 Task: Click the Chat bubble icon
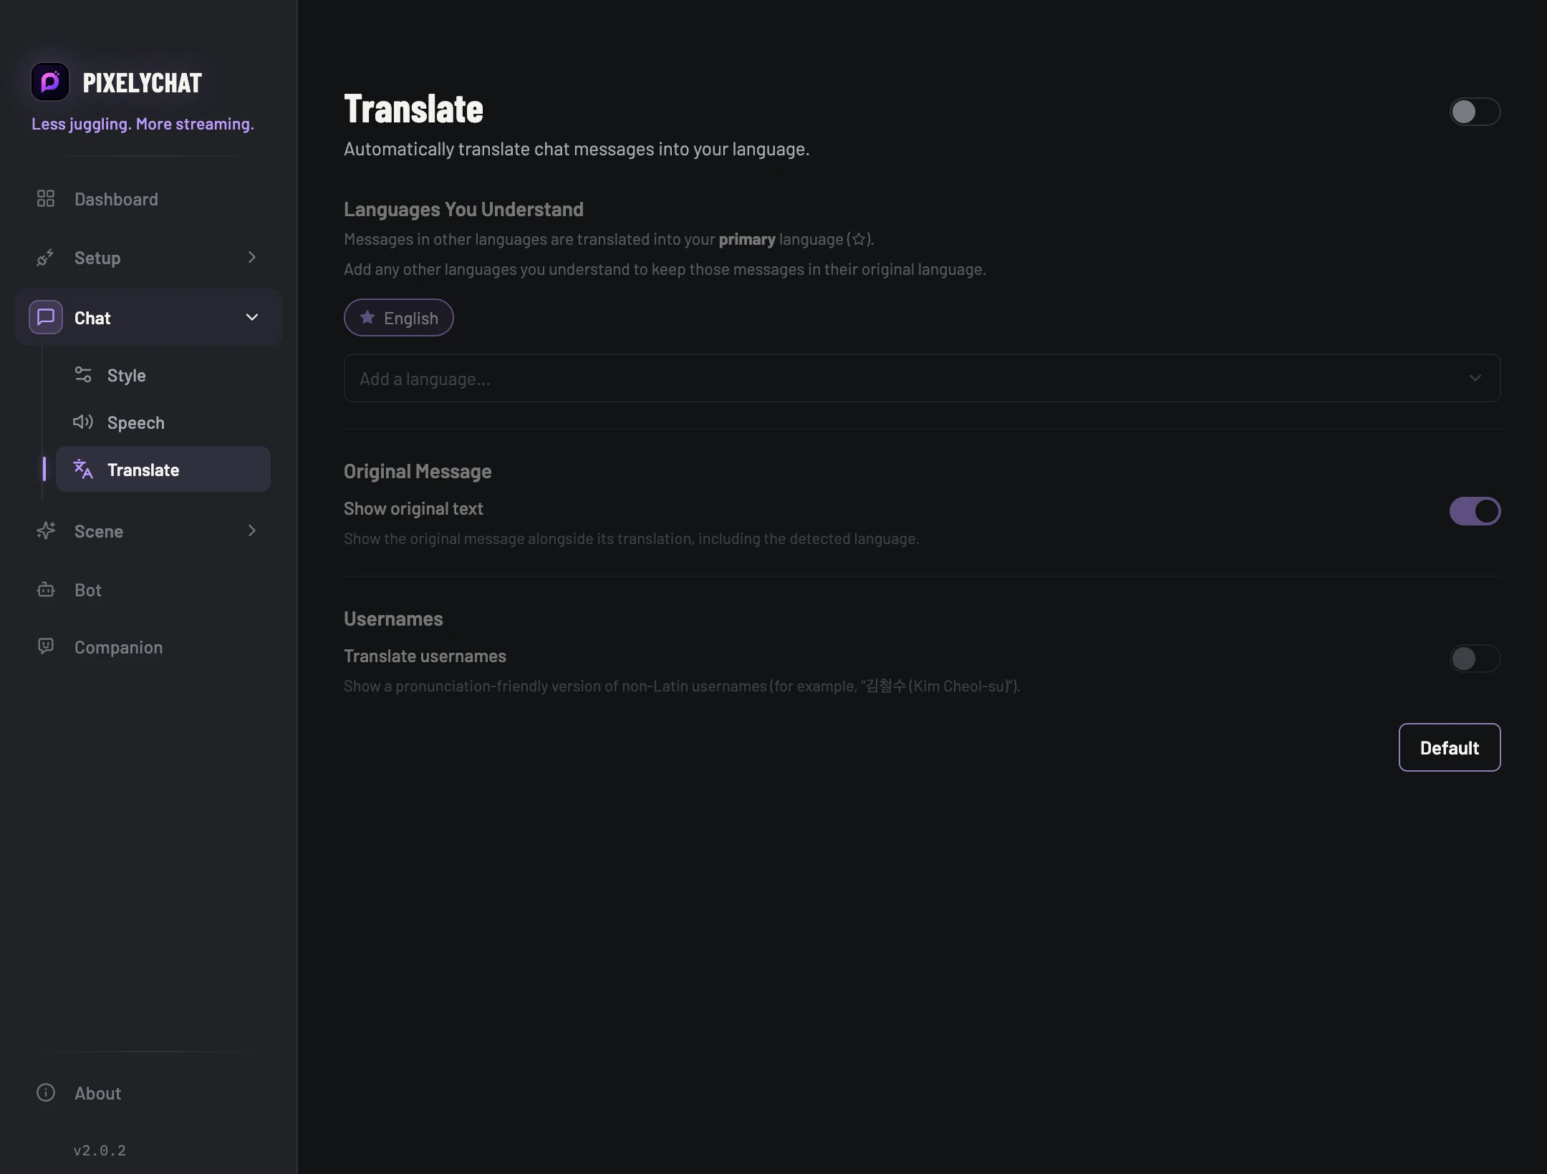click(46, 317)
